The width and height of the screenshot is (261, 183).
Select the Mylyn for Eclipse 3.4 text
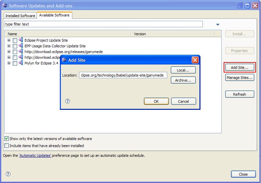(x=41, y=63)
